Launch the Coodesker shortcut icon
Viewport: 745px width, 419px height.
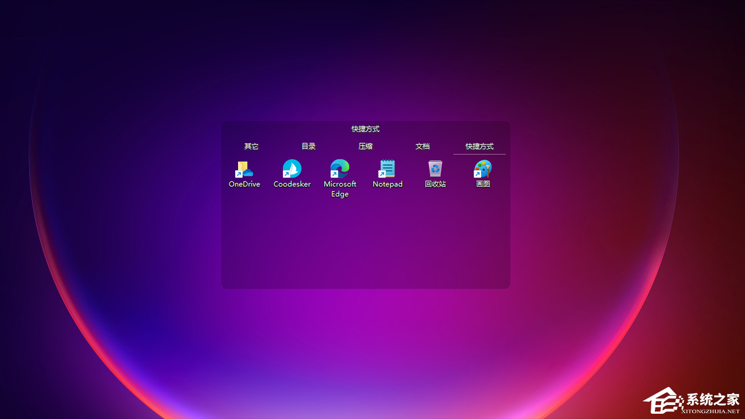(292, 169)
